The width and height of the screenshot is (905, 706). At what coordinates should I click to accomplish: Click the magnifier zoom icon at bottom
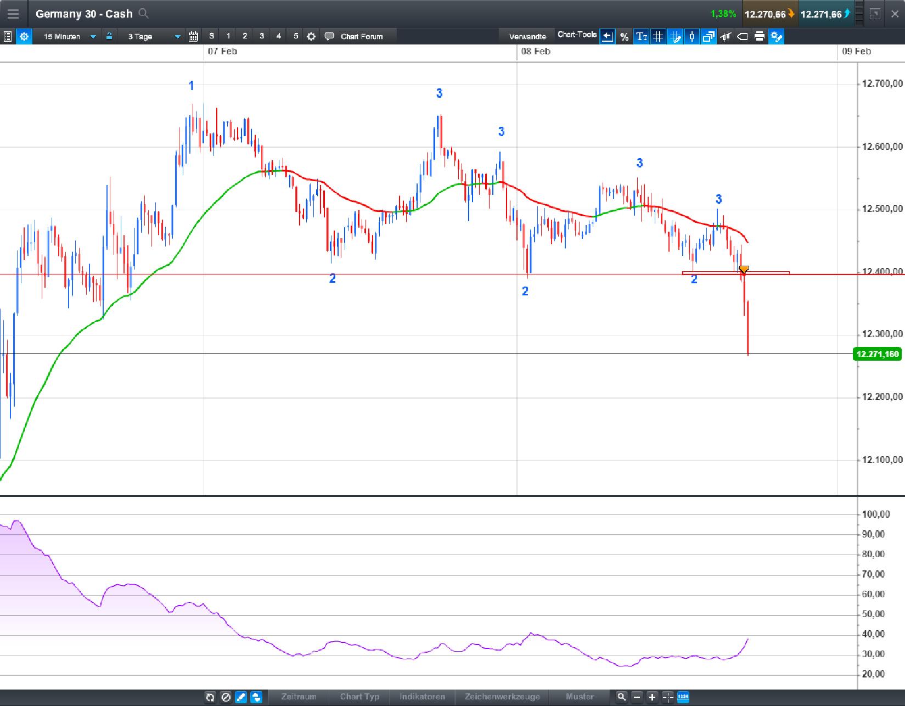621,697
